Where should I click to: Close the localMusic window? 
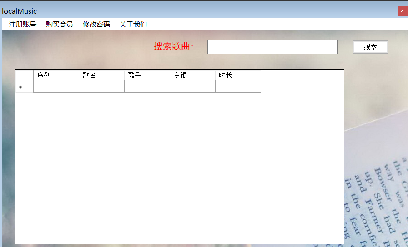pos(402,11)
